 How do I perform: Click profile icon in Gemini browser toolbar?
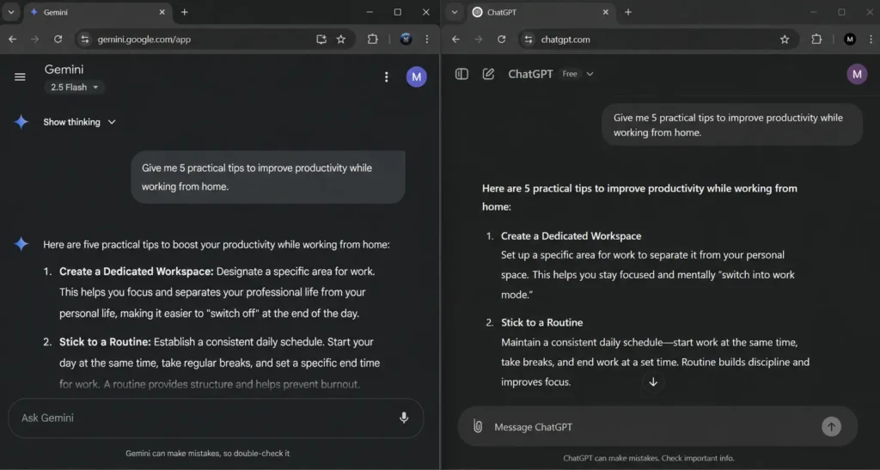point(406,40)
